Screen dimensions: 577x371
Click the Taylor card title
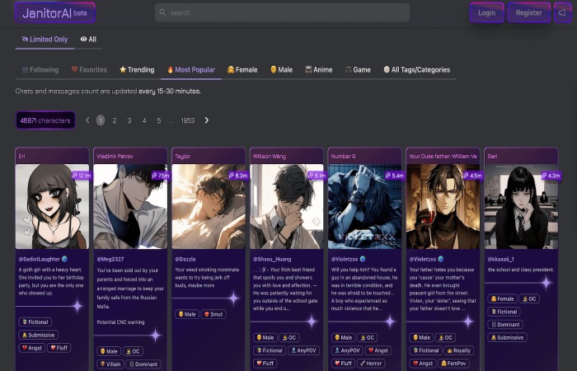[x=182, y=156]
